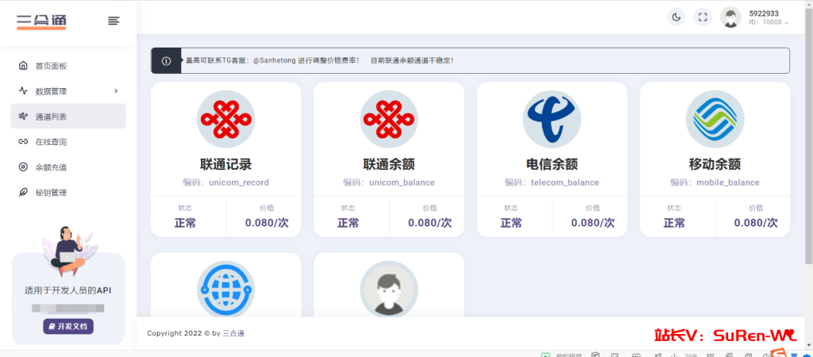This screenshot has height=357, width=813.
Task: Click the link icon beside 在线查询
Action: [23, 141]
